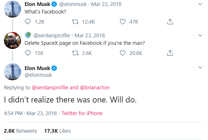Viewport: 208px width, 140px height.
Task: View the 2.8K Retweets list
Action: coord(20,131)
